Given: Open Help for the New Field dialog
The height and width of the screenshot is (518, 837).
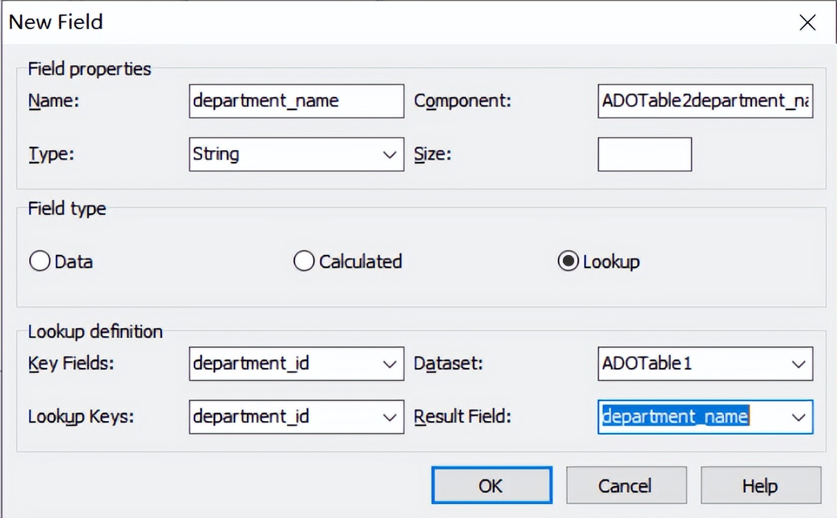Looking at the screenshot, I should (x=760, y=485).
